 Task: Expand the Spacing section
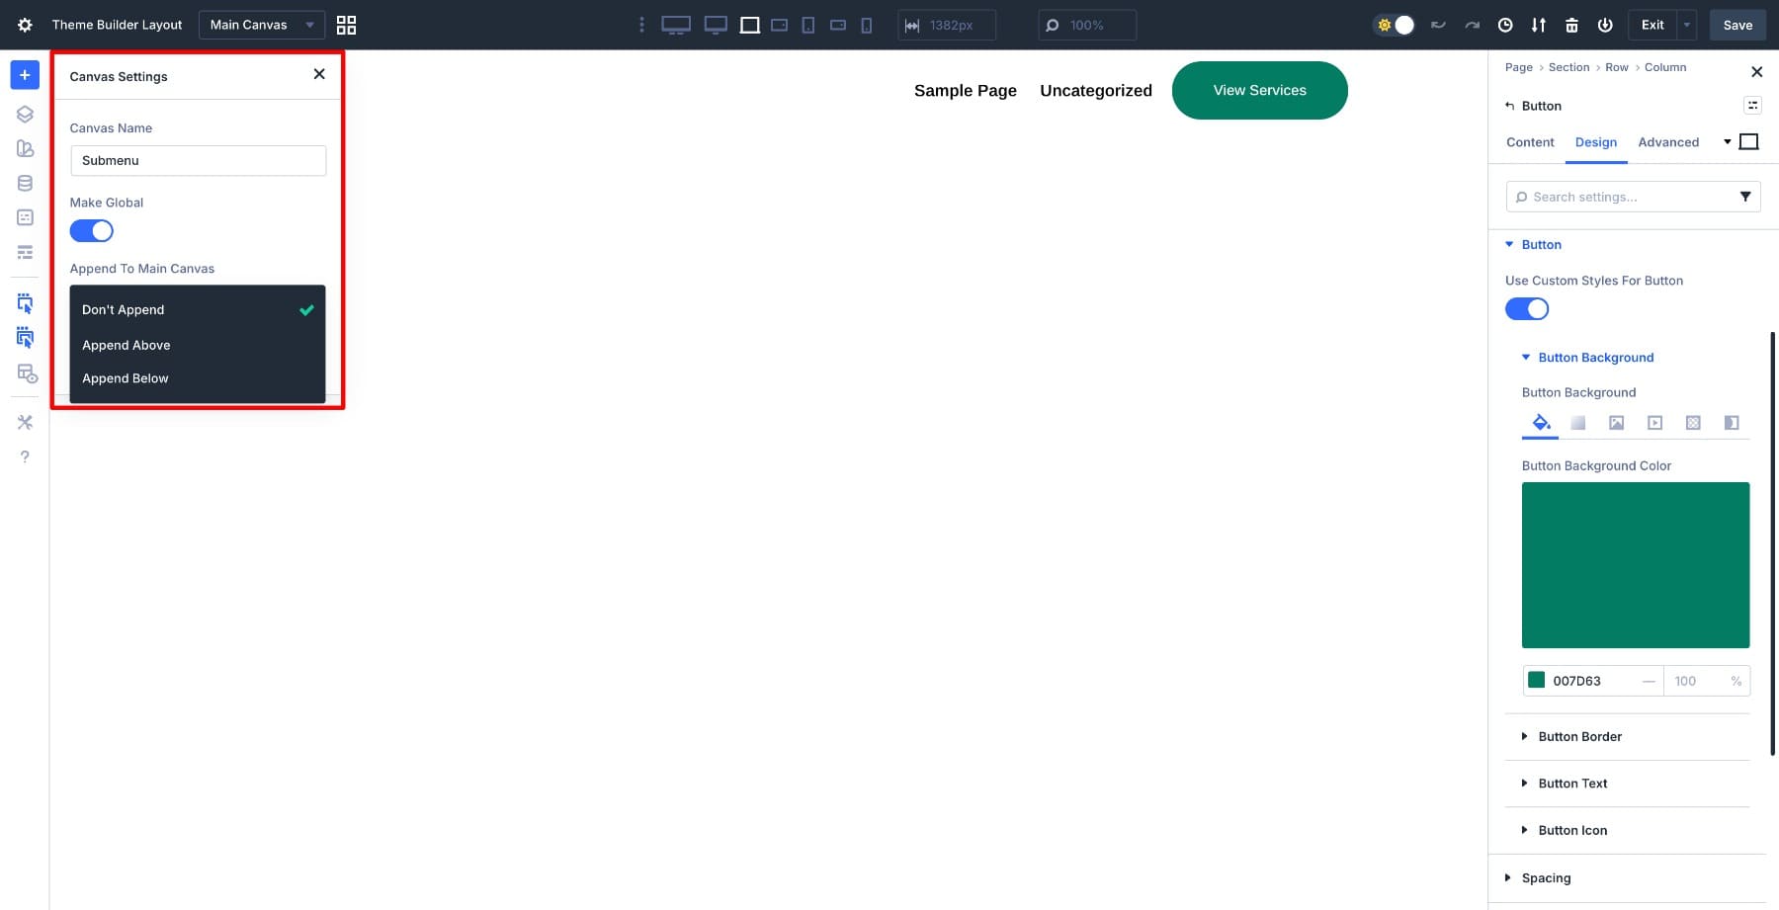tap(1546, 878)
